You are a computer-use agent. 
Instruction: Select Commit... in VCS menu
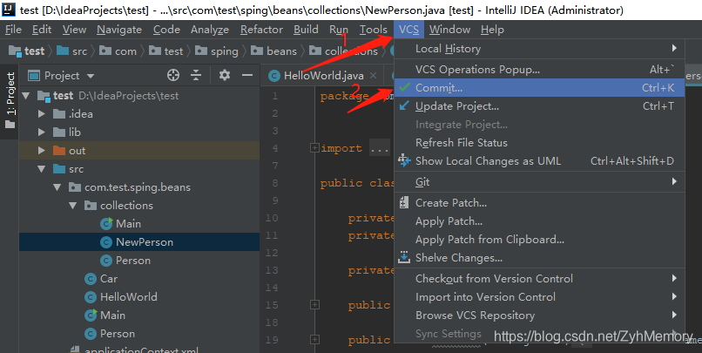pyautogui.click(x=539, y=88)
